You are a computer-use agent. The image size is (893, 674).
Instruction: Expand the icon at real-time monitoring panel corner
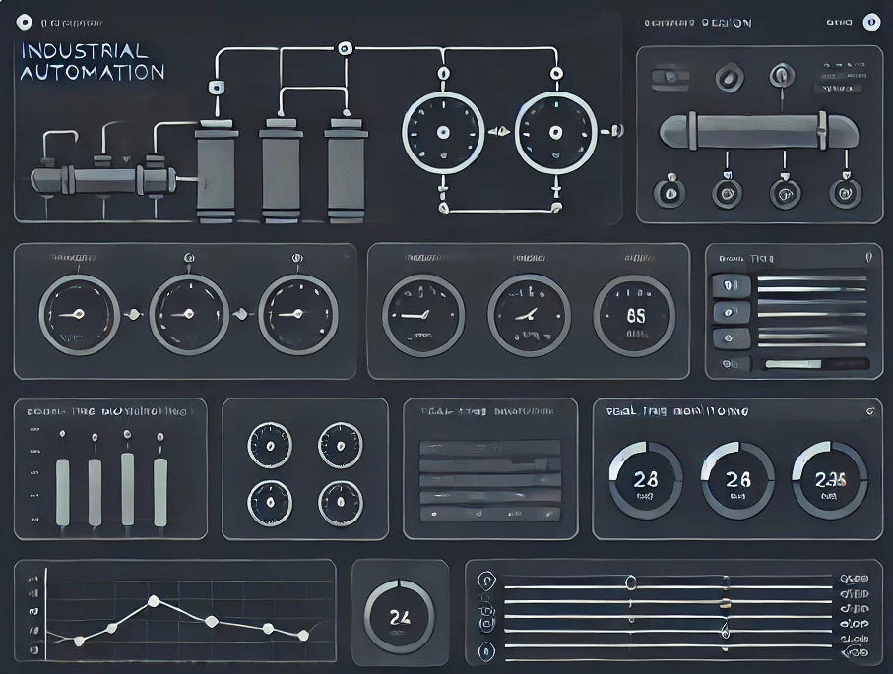869,410
